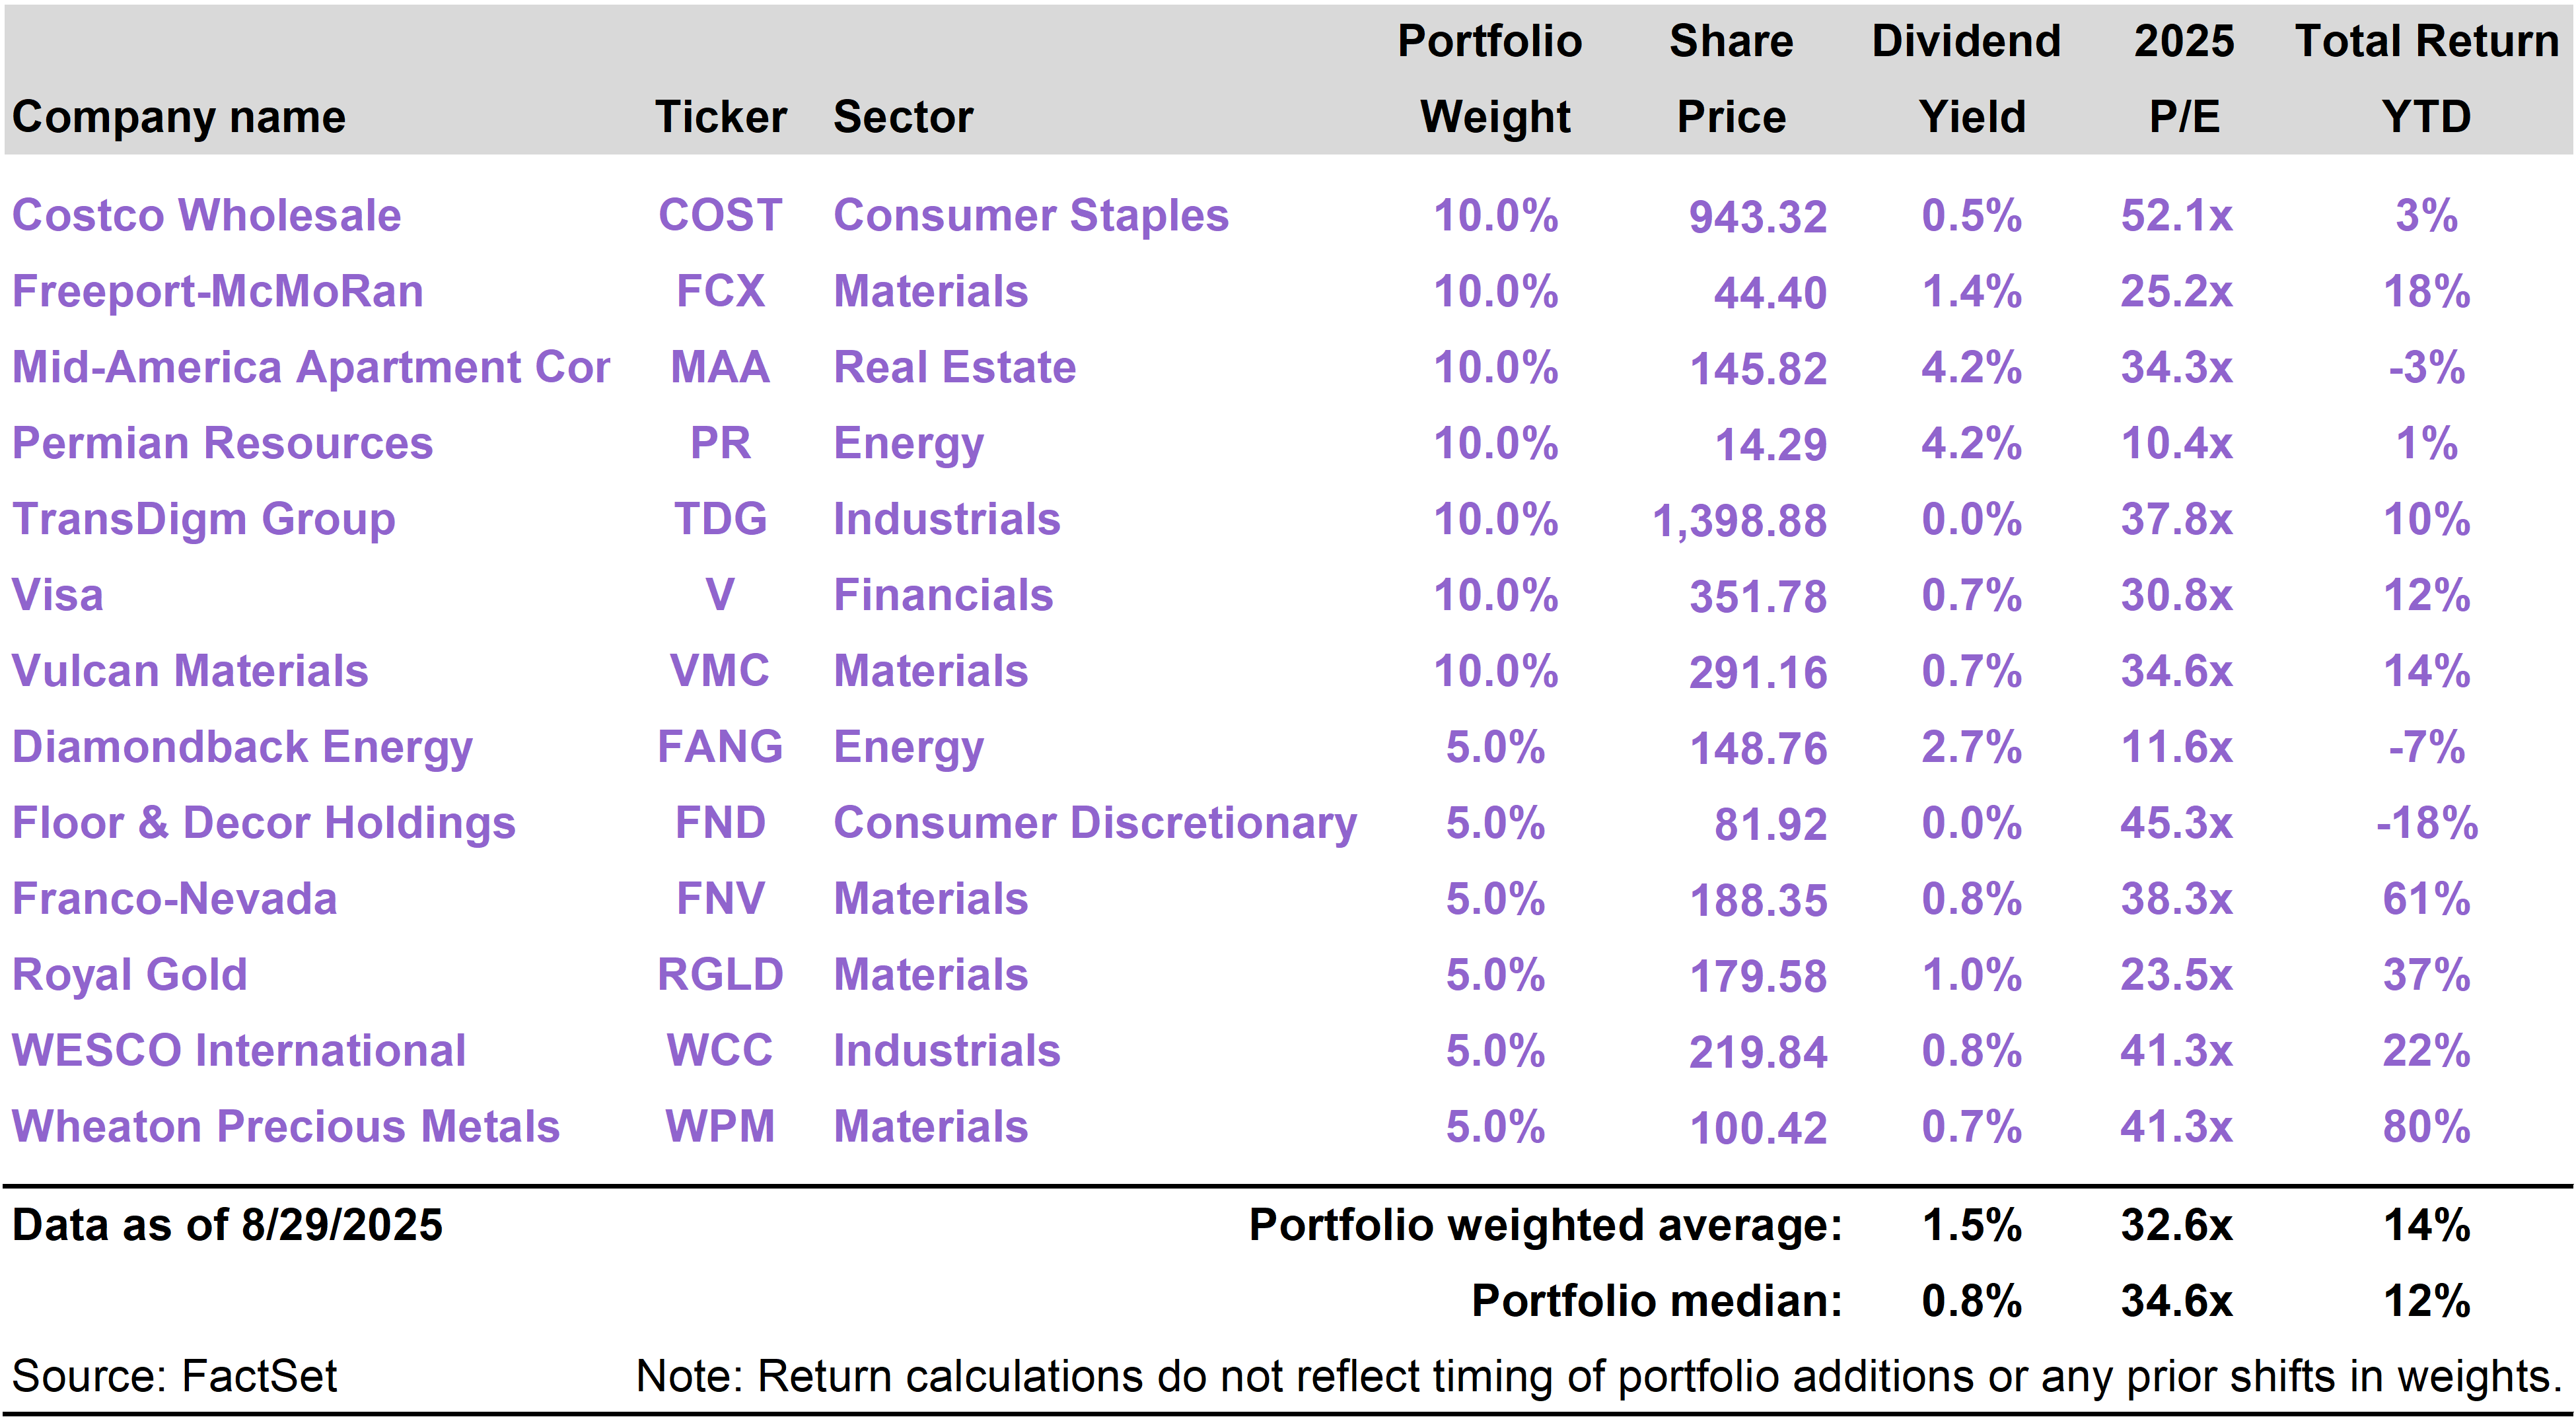Select the Visa ticker V
Viewport: 2576px width, 1417px height.
pos(720,595)
